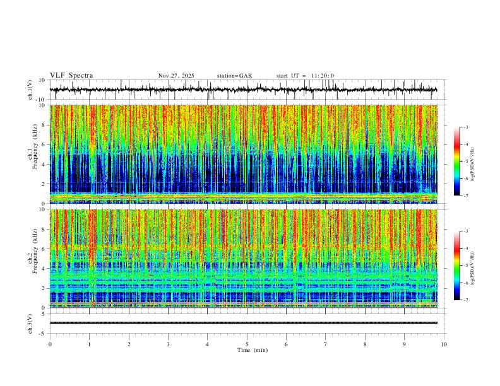Click time axis tick label "2"

[129, 344]
